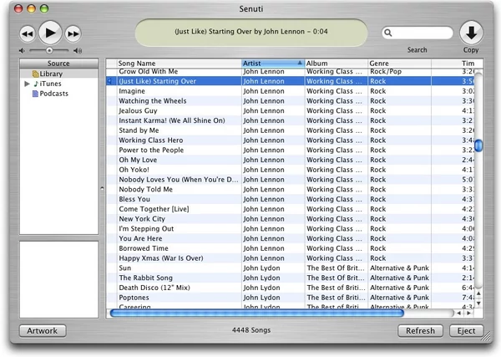
Task: Select the song Sun by John Lydon
Action: [290, 268]
